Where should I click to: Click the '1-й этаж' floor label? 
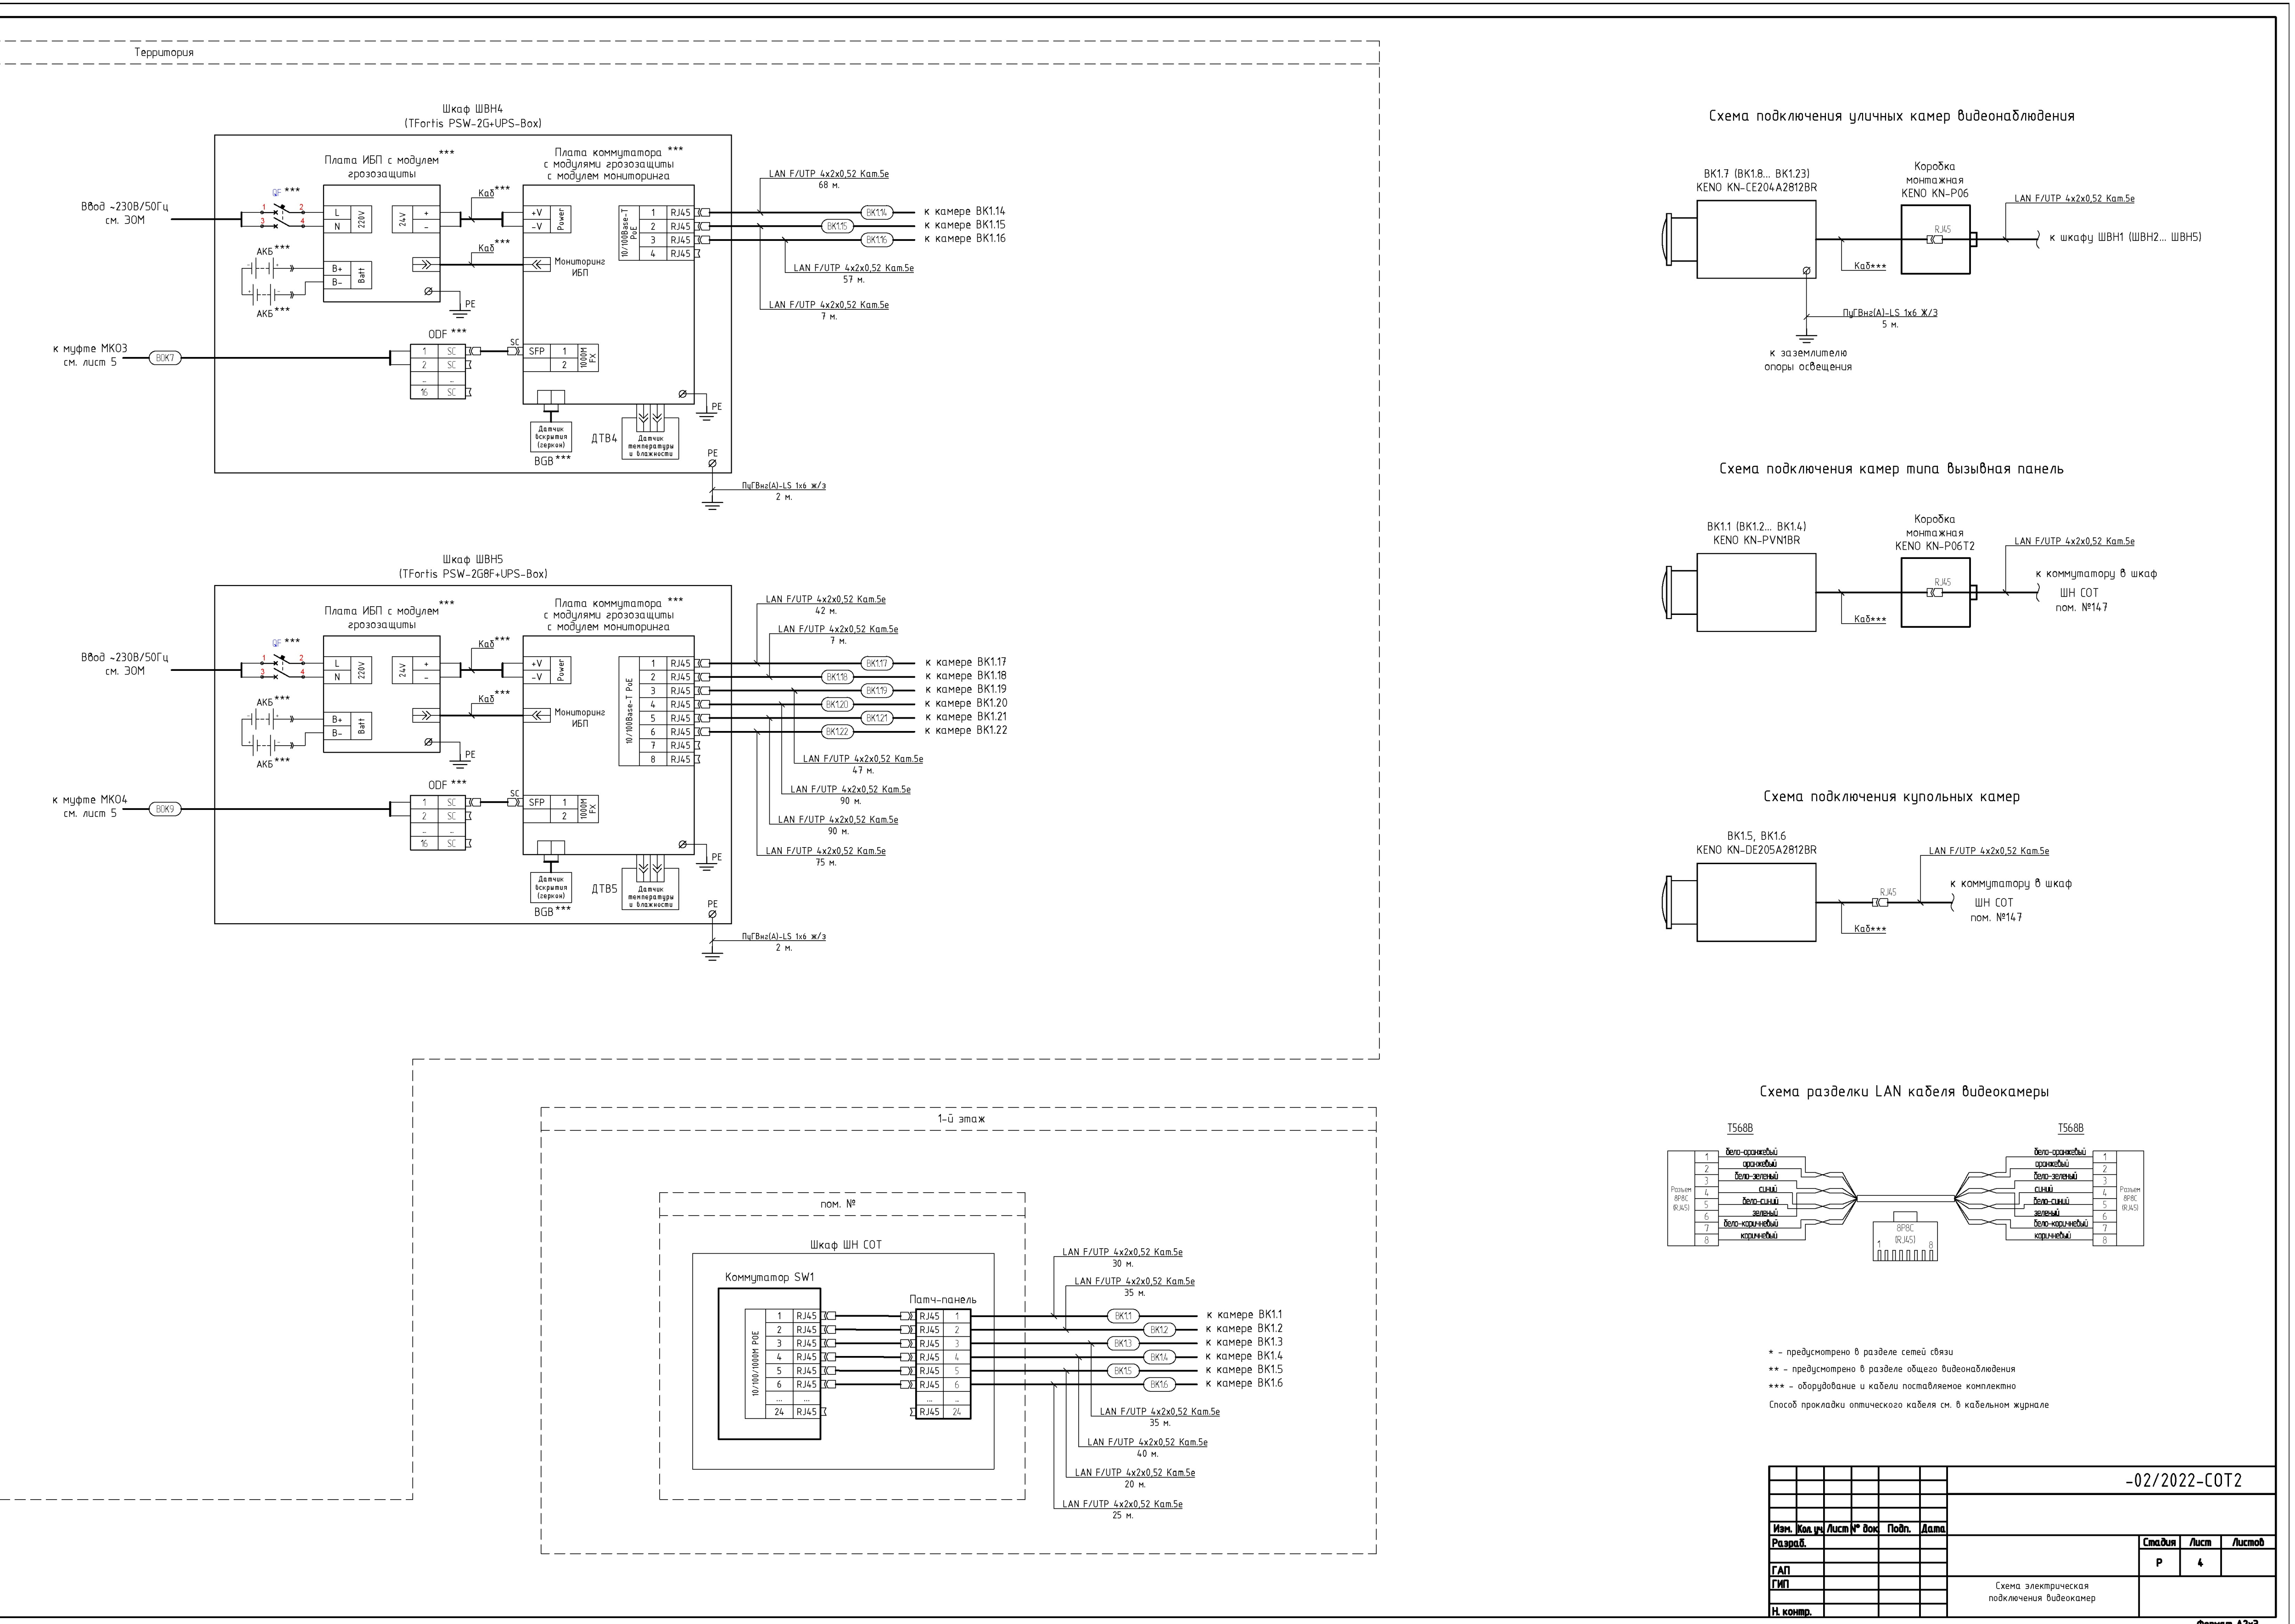[961, 1119]
